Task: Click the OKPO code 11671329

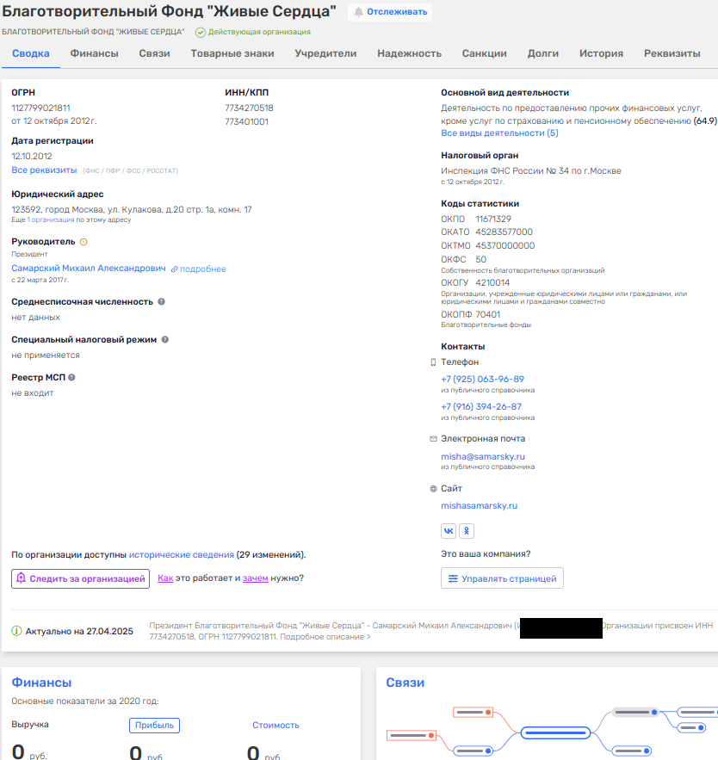Action: click(x=493, y=219)
